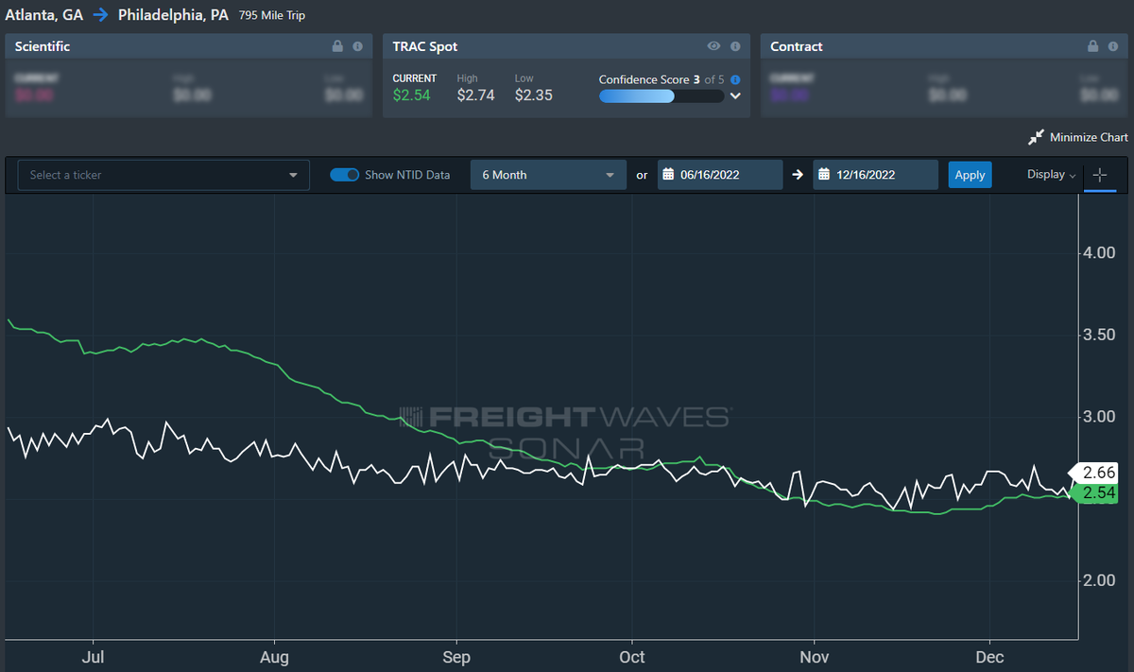Open the info icon on the Scientific card
The width and height of the screenshot is (1134, 672).
357,46
